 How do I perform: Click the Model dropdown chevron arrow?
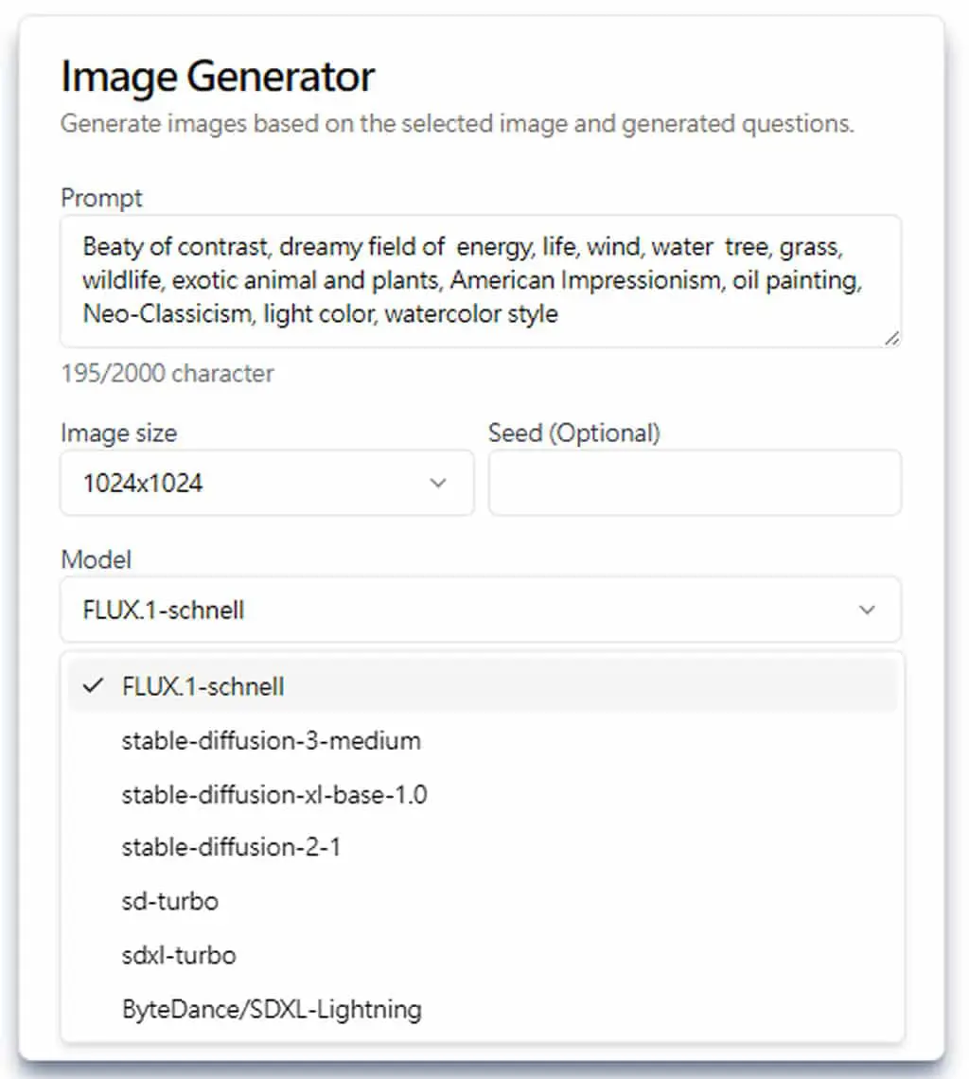867,610
